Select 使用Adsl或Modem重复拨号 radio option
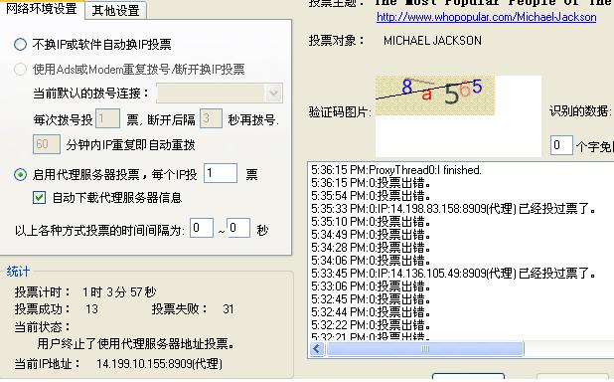 point(20,70)
